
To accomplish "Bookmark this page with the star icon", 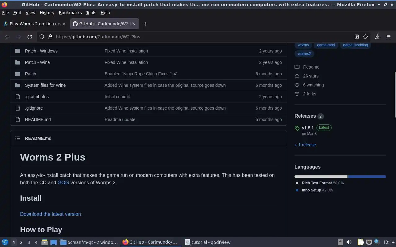I will tap(365, 37).
